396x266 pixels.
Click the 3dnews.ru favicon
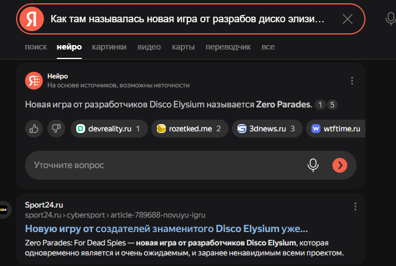(242, 129)
